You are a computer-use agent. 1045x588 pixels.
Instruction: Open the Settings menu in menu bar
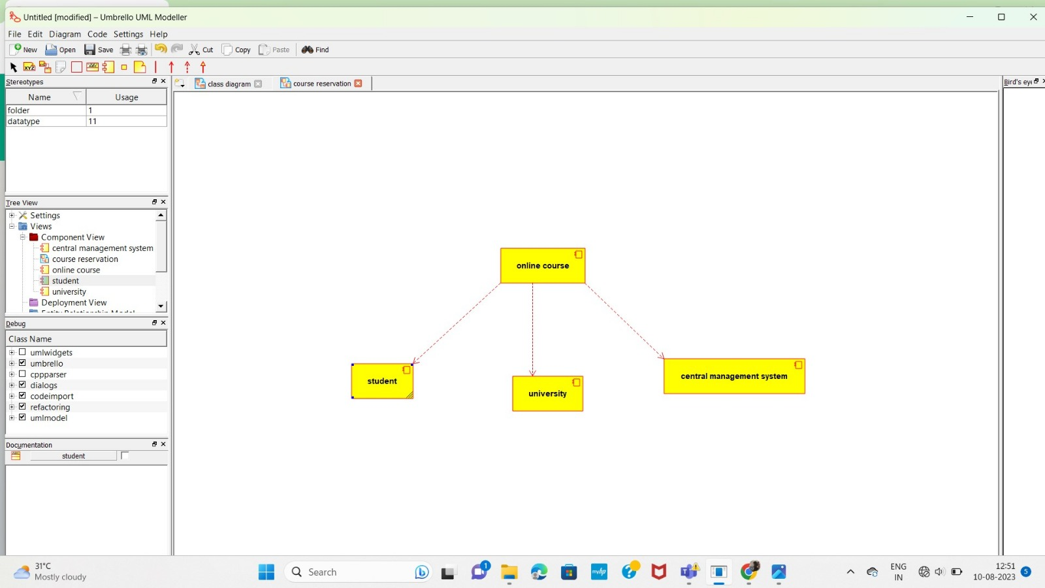pos(128,34)
